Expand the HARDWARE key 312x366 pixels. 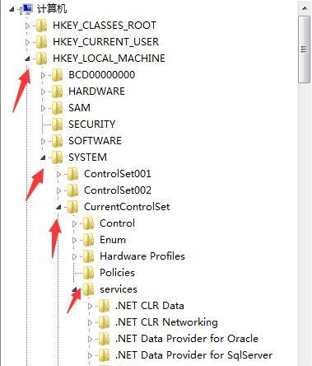(x=43, y=91)
